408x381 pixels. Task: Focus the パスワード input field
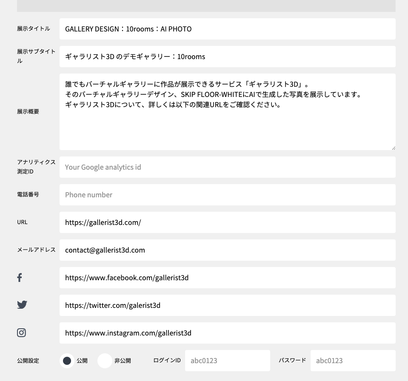353,361
